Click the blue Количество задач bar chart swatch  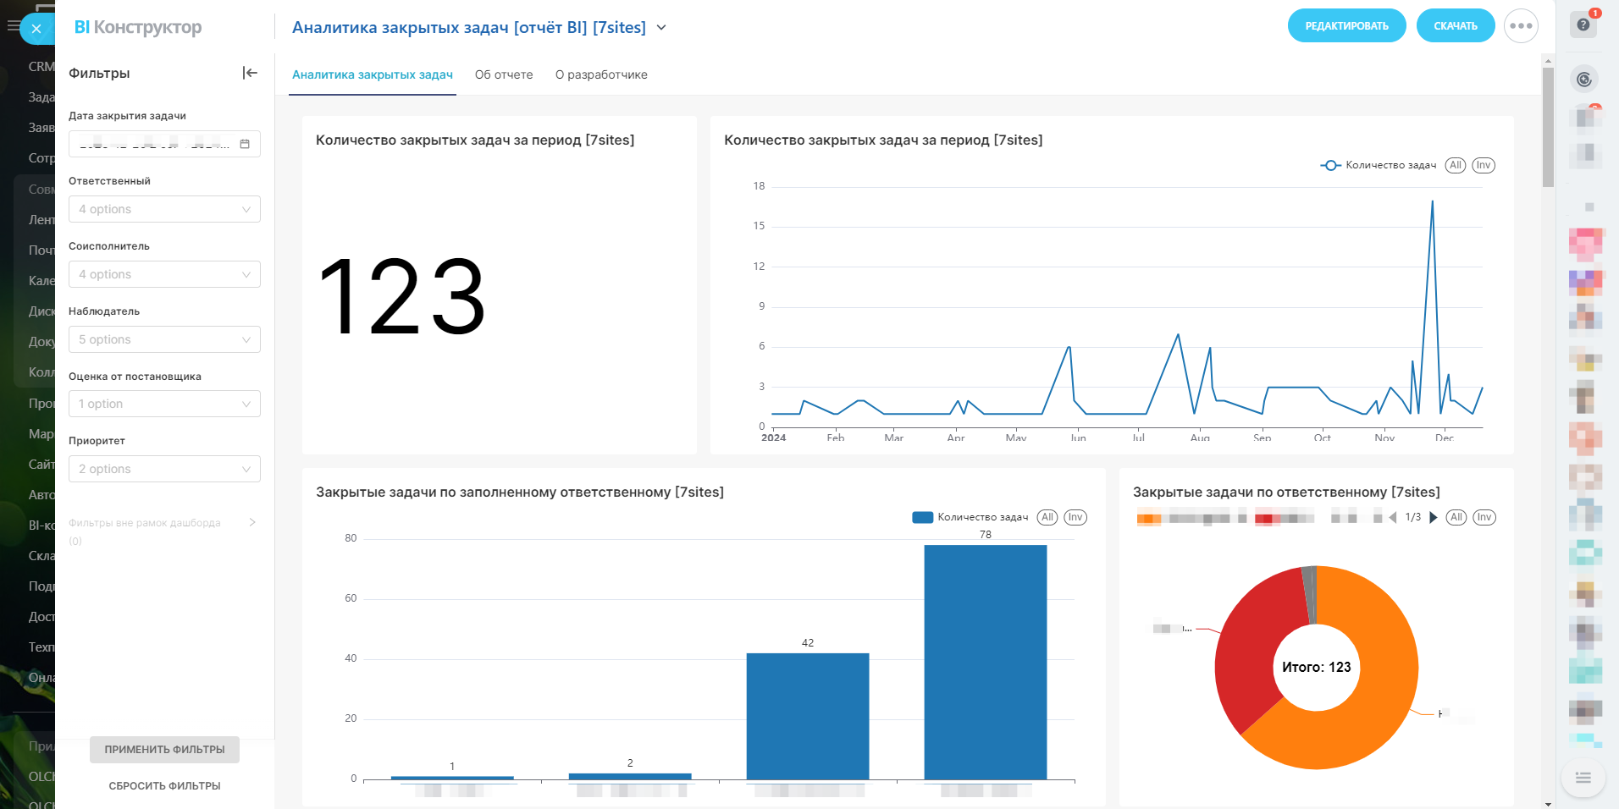(922, 518)
